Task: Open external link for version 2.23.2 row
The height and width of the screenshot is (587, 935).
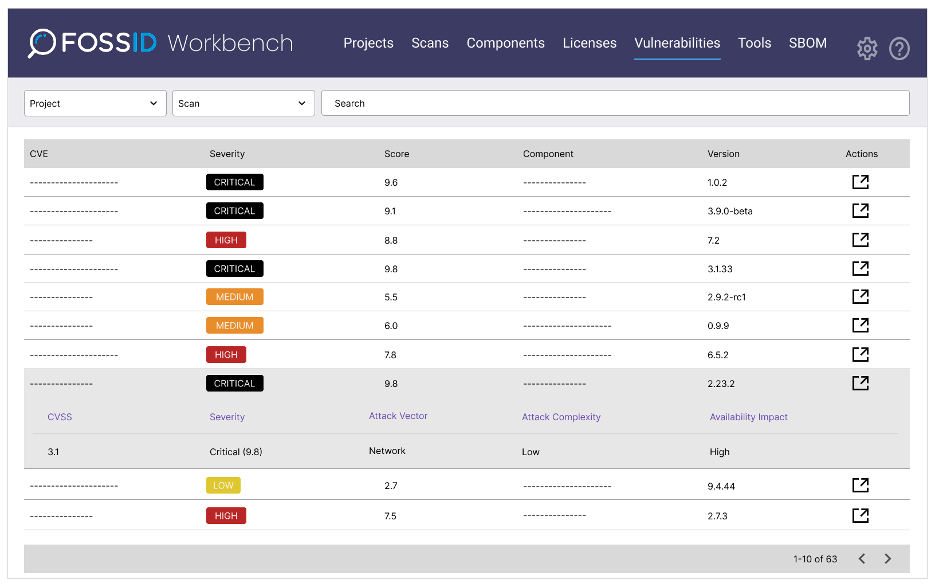Action: click(x=861, y=383)
